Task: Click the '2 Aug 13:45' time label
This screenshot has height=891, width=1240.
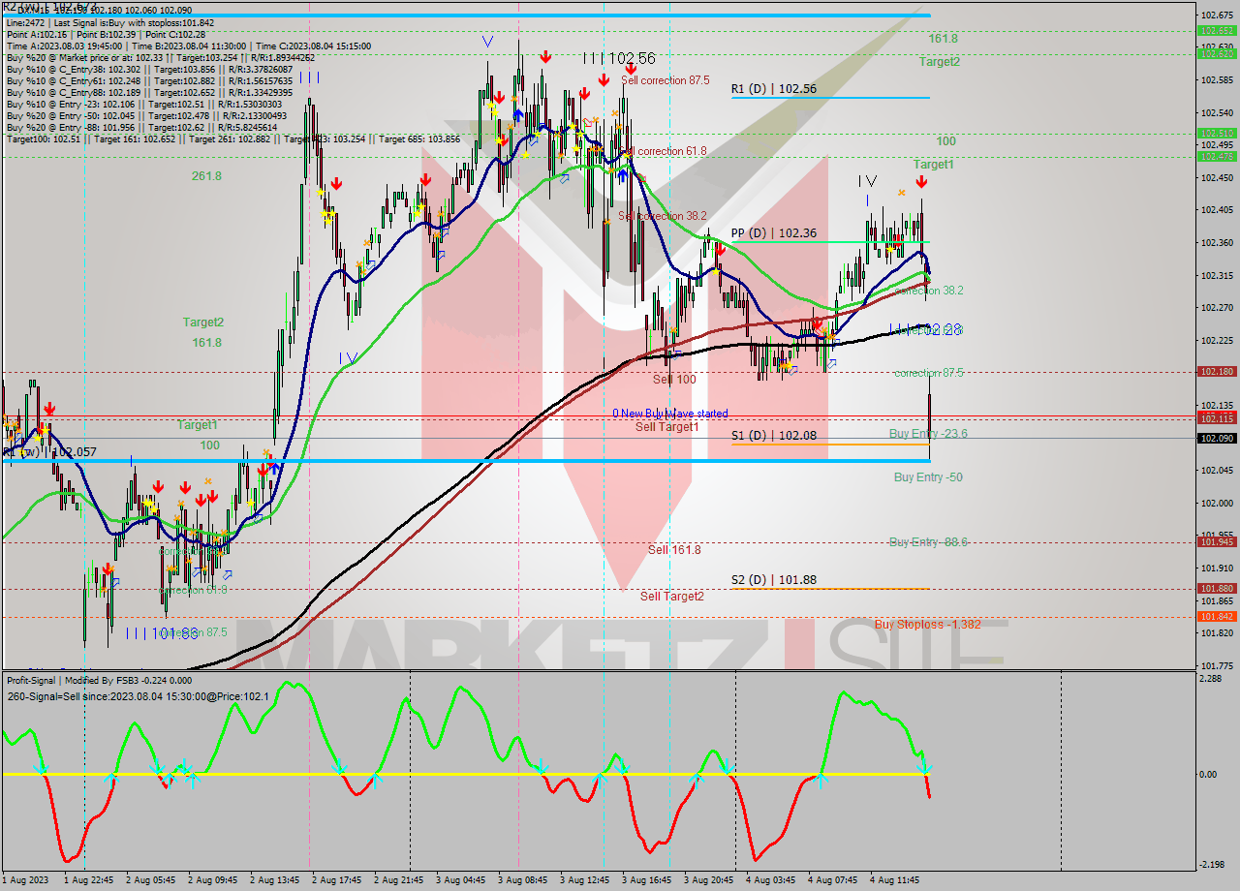Action: (x=274, y=880)
